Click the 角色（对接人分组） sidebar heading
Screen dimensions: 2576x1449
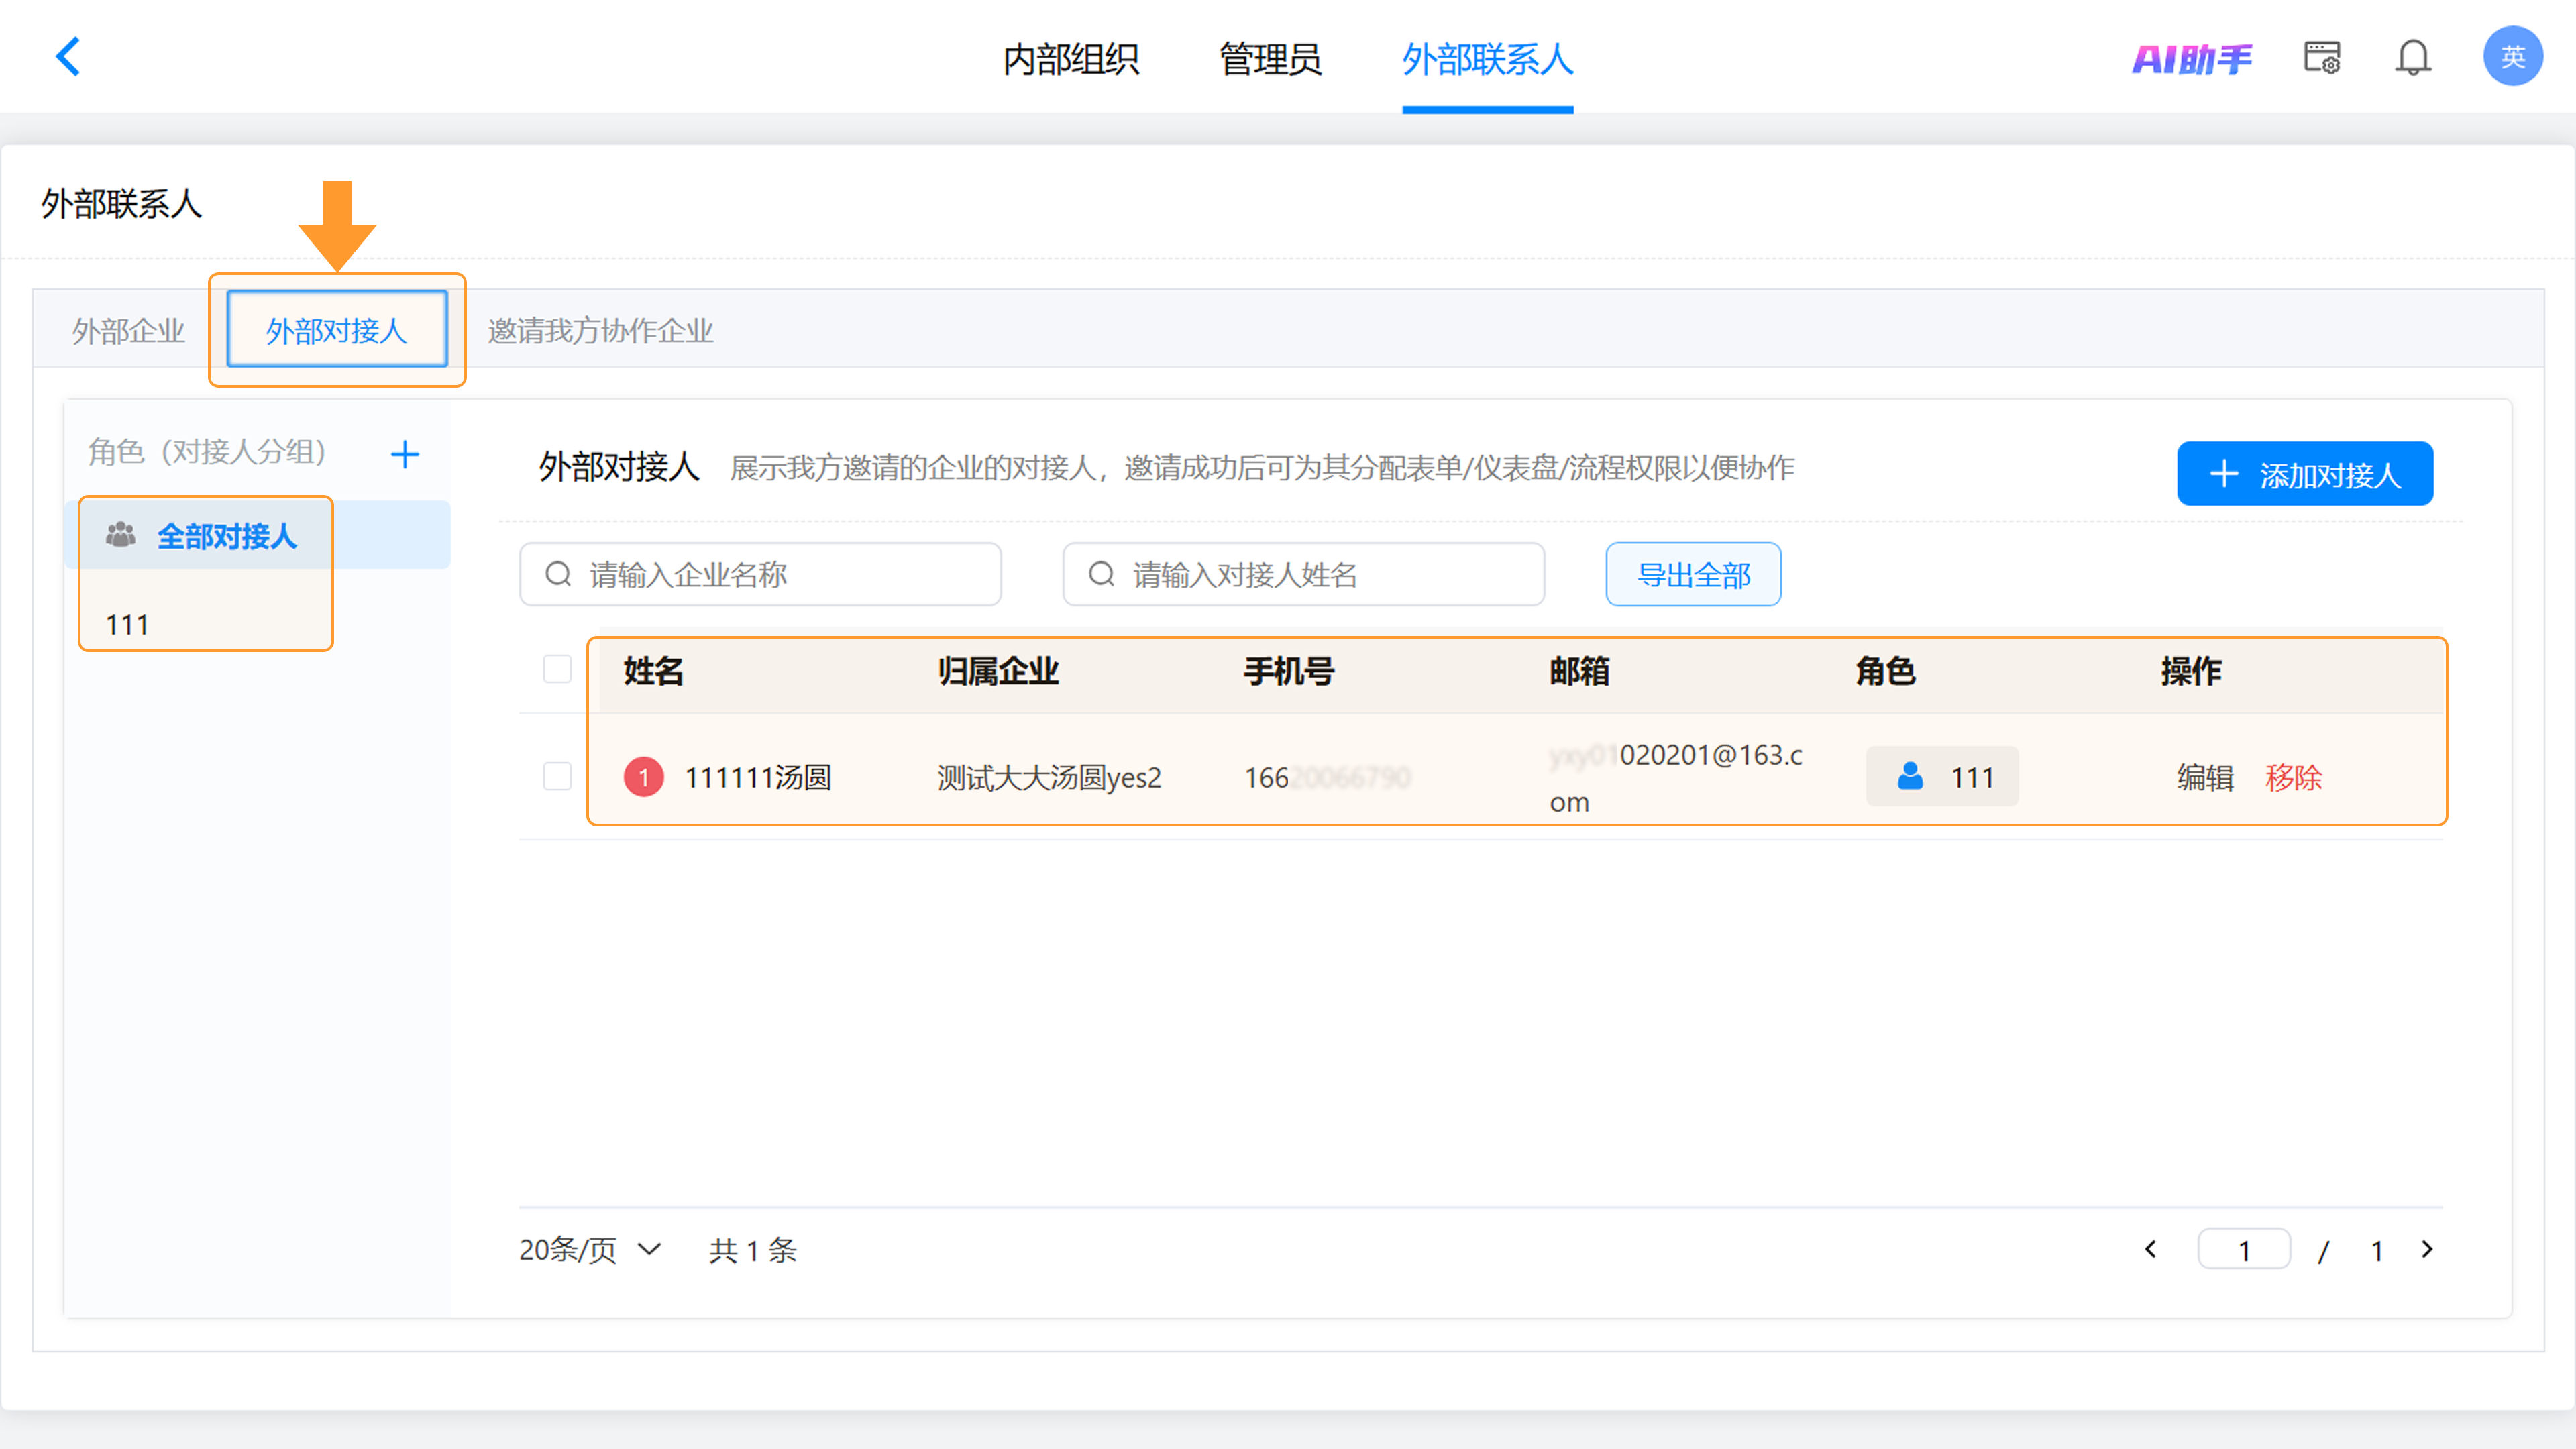(x=207, y=451)
